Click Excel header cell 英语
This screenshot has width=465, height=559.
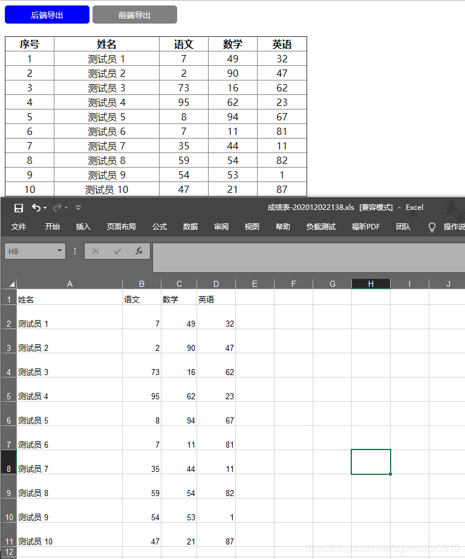(x=216, y=297)
